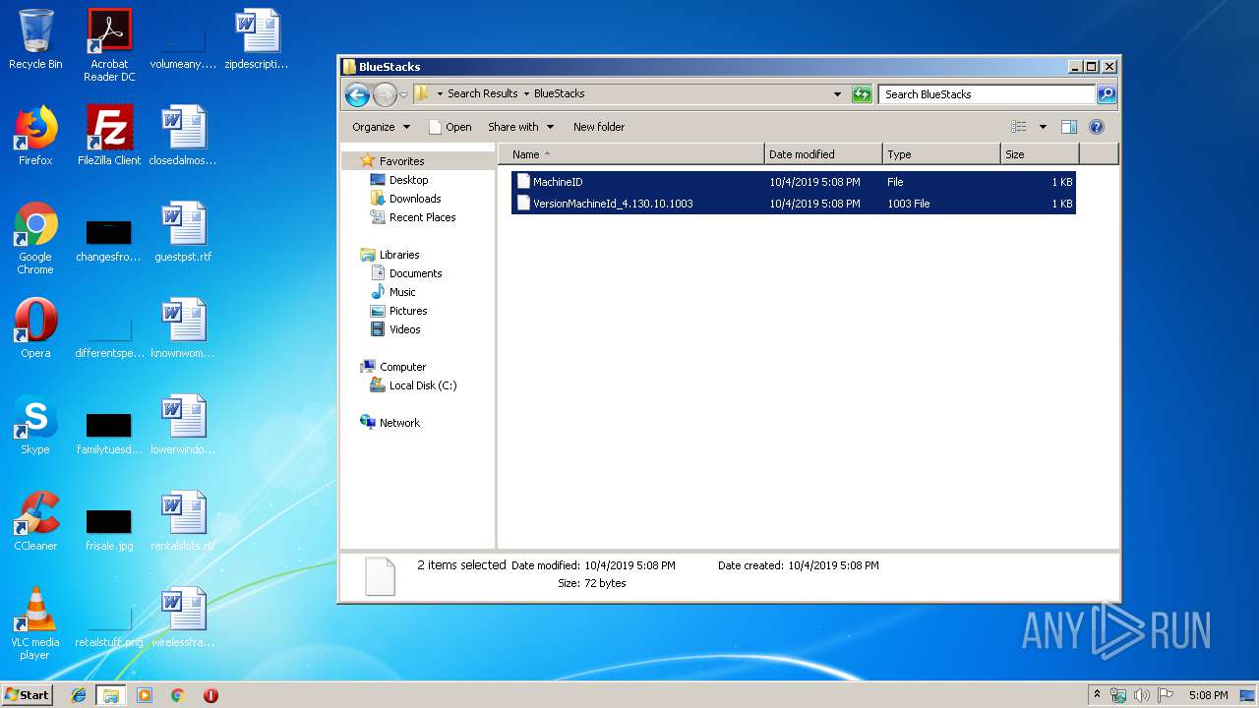Click the search magnifier icon
Image resolution: width=1259 pixels, height=708 pixels.
1107,94
